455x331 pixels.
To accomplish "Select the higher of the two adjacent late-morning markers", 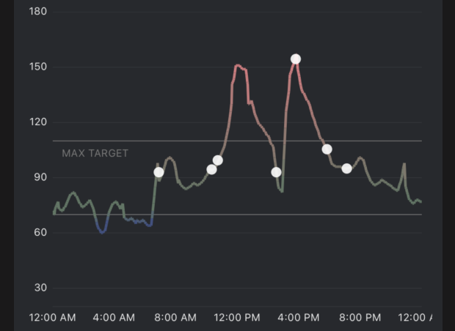I will coord(217,160).
